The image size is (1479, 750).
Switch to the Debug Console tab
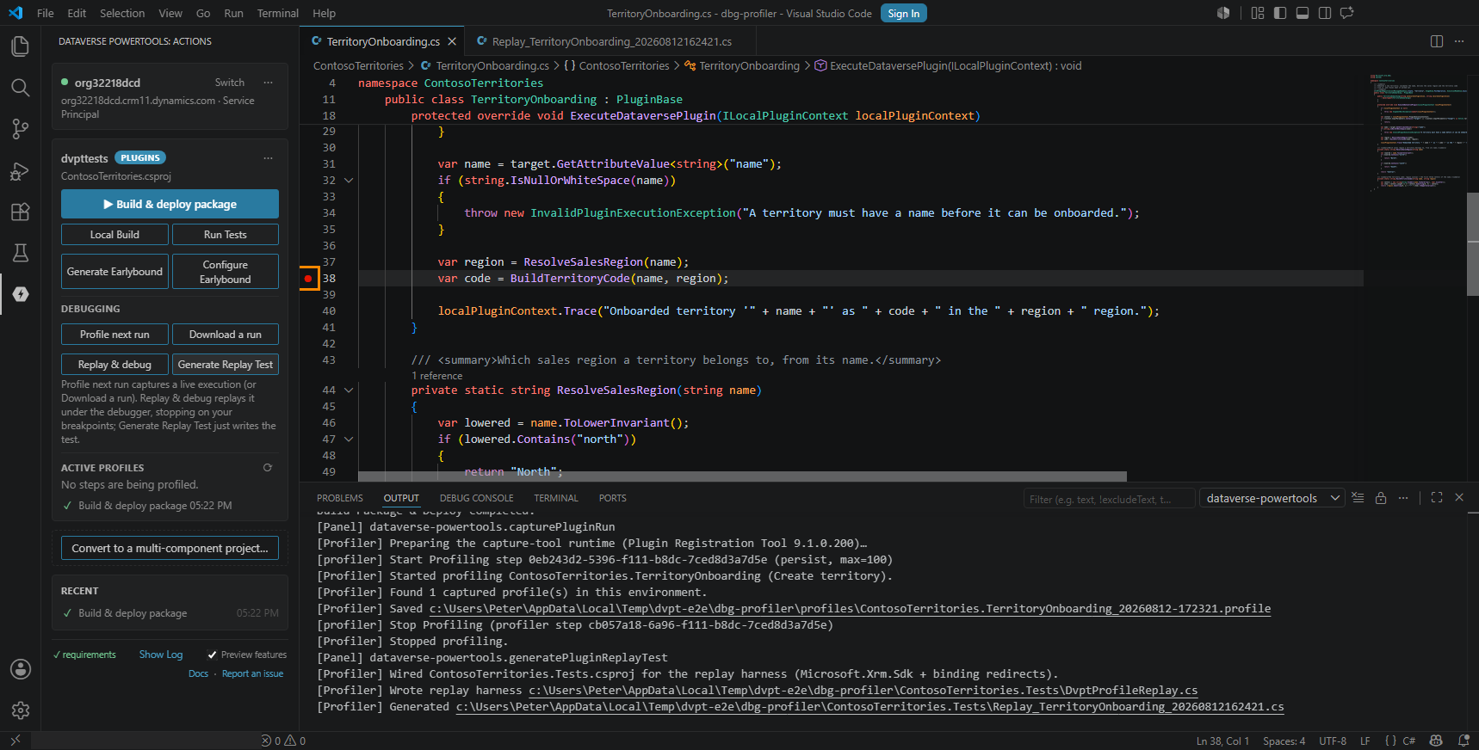476,498
